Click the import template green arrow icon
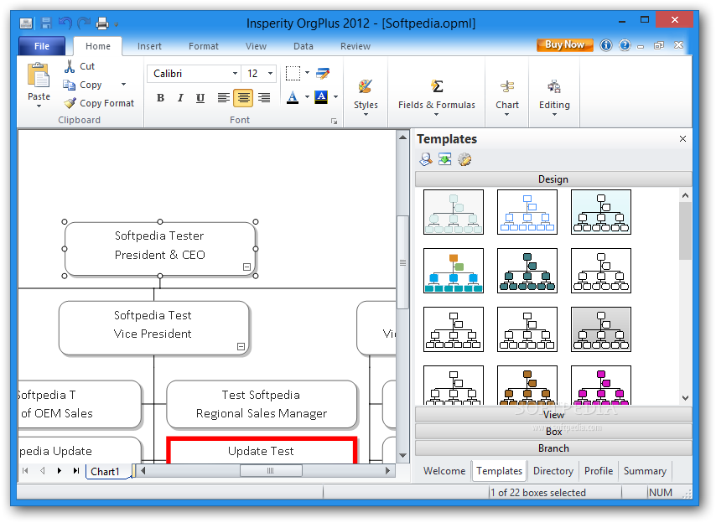Viewport: 716px width, 523px height. click(x=444, y=159)
